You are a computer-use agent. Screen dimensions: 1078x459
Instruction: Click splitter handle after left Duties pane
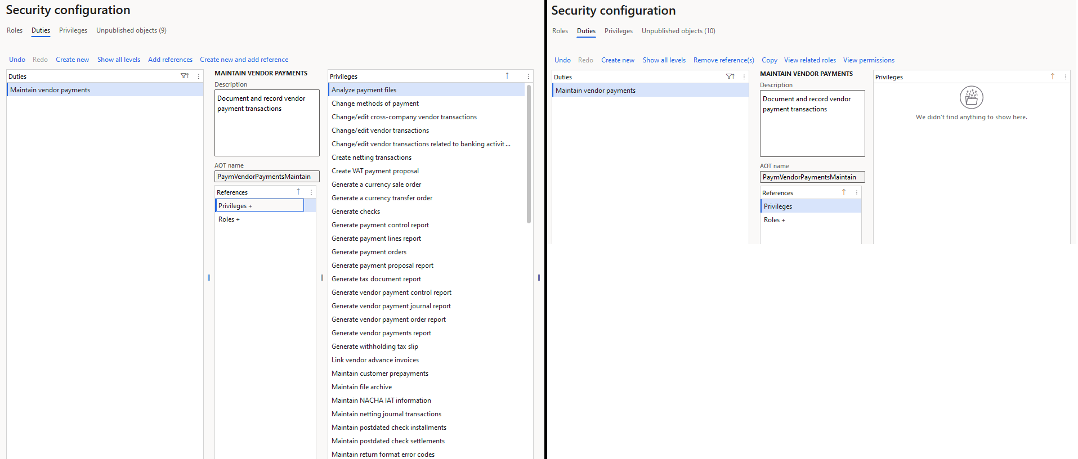tap(209, 277)
